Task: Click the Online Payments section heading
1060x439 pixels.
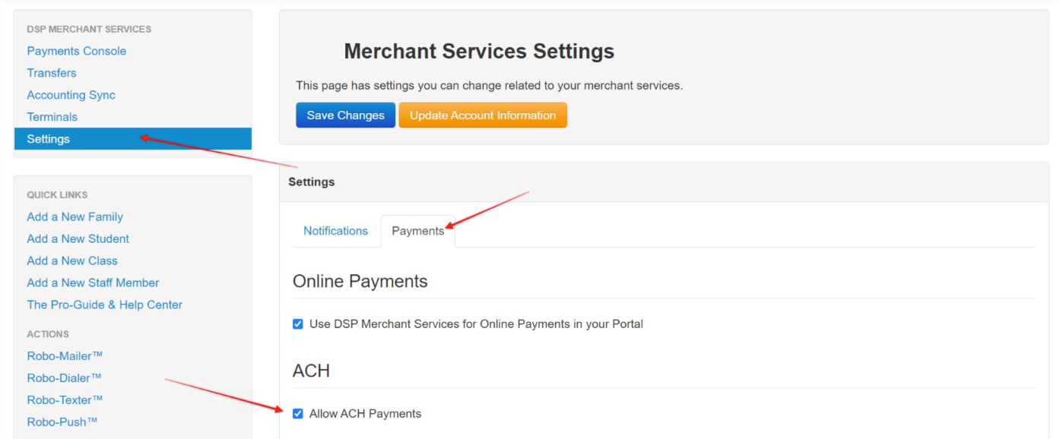Action: pyautogui.click(x=360, y=281)
